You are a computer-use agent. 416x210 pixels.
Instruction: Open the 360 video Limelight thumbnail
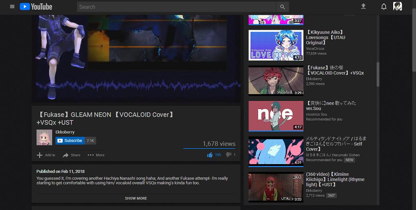point(276,187)
